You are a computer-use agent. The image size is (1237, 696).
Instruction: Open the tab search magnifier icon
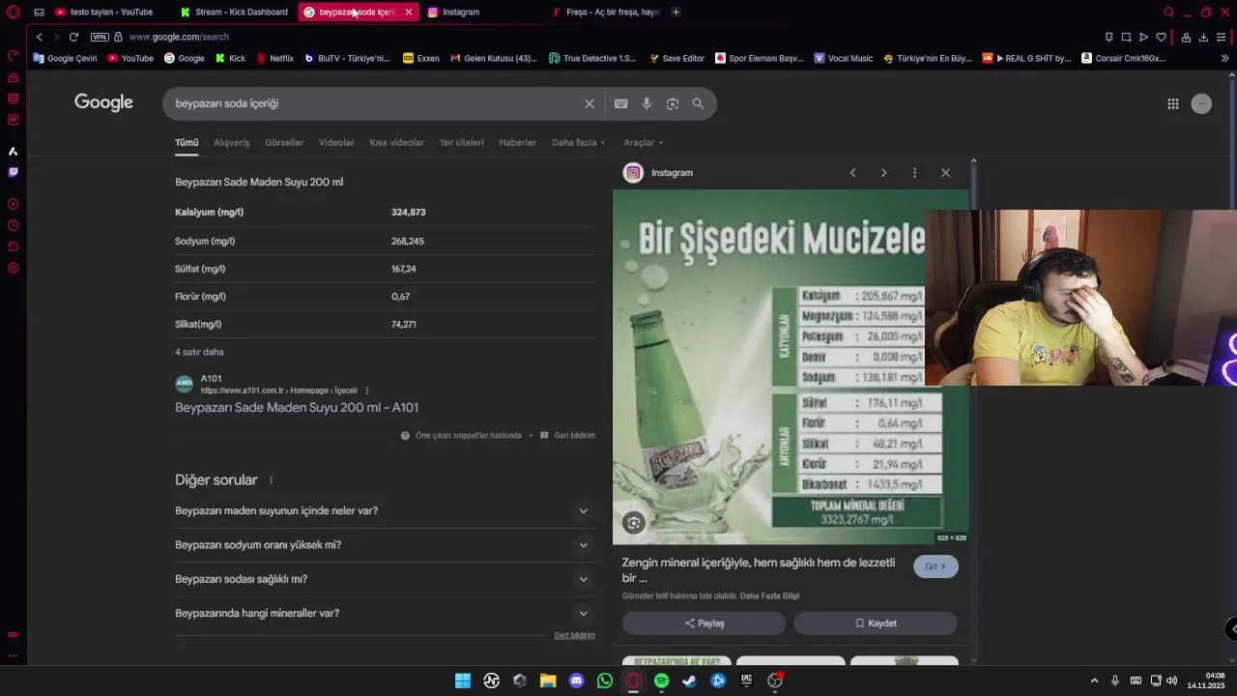[1168, 12]
